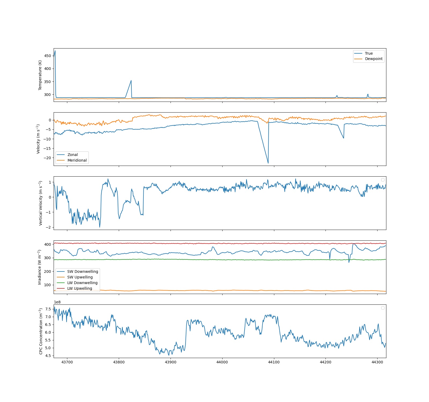
Task: Click the 4.5 tick on CPC axis
Action: [x=48, y=356]
